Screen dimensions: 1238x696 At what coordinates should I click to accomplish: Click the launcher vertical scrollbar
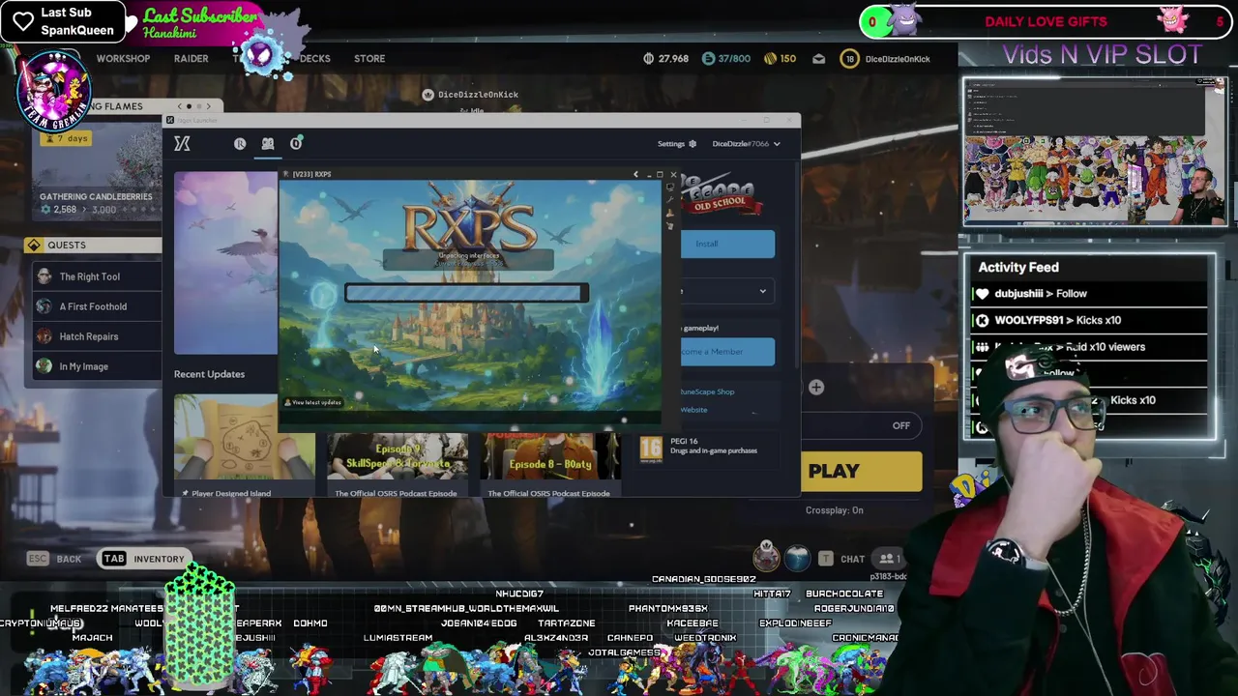coord(797,266)
